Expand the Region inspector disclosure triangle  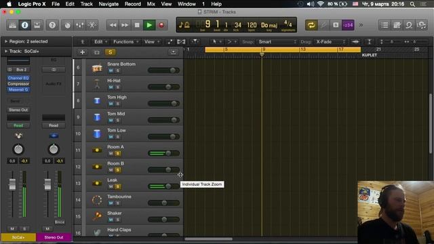(x=6, y=41)
